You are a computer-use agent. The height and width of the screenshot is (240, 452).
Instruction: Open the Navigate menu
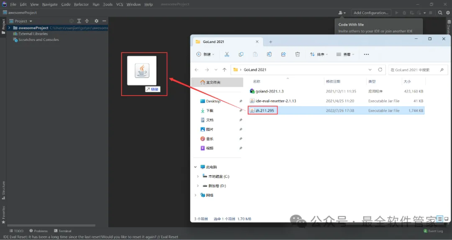pyautogui.click(x=50, y=4)
